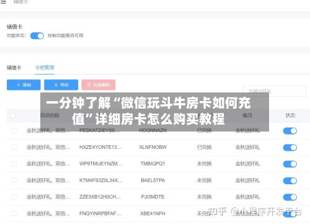Click activity name in HXZE4YONTE13 row
310x224 pixels.
tap(48, 147)
